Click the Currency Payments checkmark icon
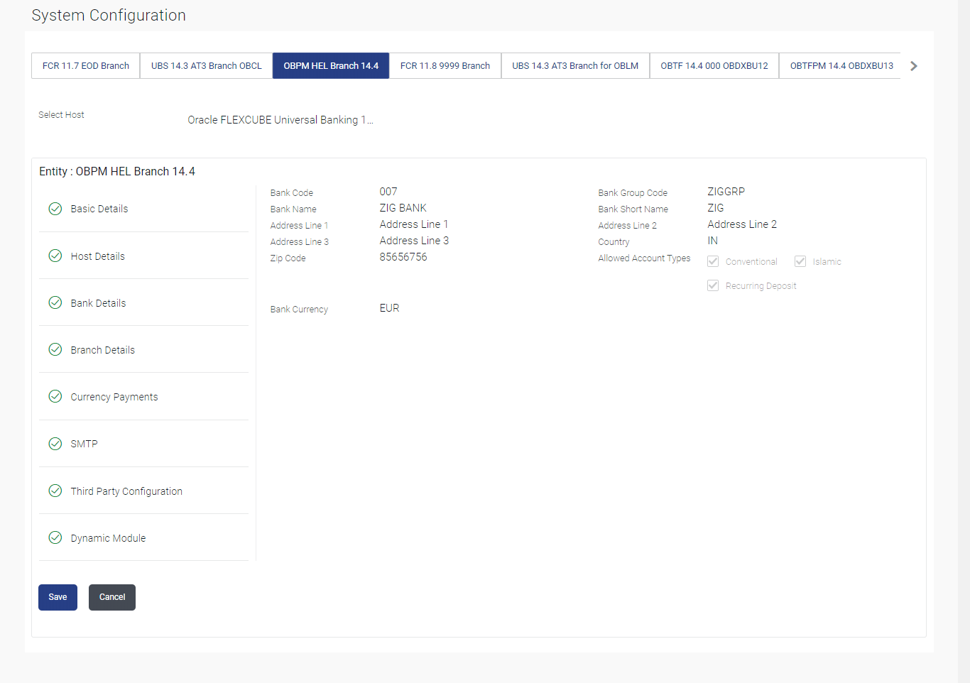 click(x=55, y=396)
